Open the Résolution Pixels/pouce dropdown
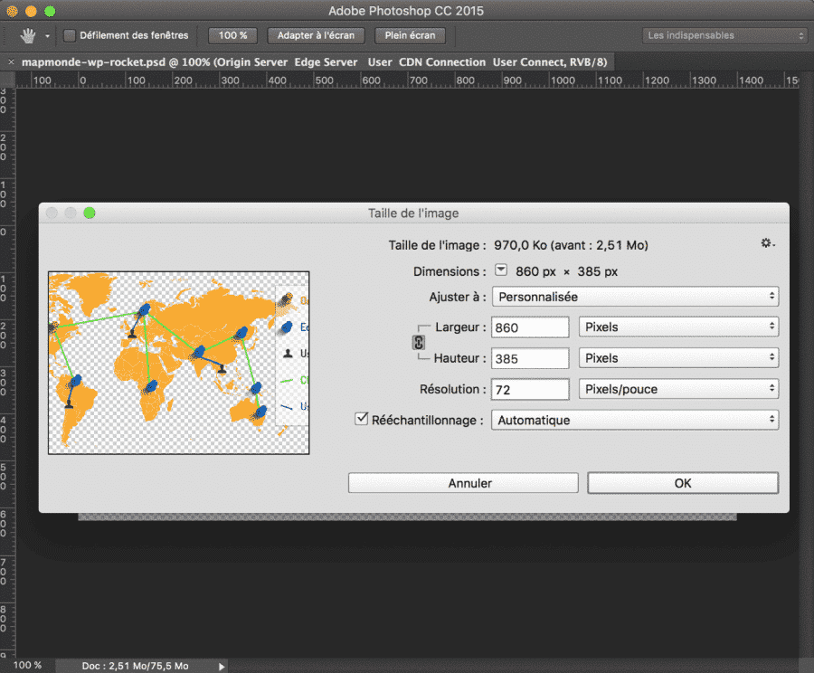Screen dimensions: 814x673 tap(677, 389)
